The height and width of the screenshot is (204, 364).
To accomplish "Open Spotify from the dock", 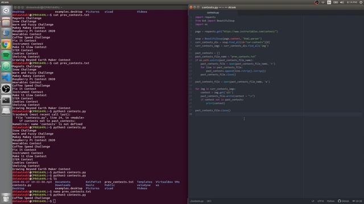I will 6,56.
